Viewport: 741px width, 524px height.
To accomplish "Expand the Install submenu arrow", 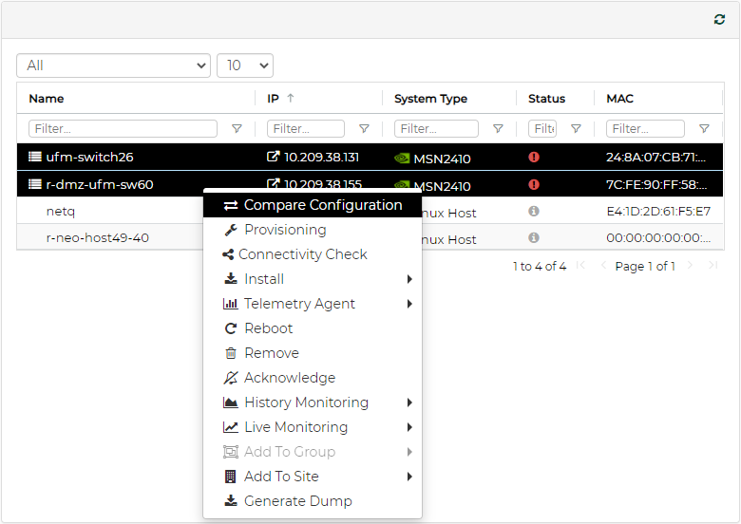I will pos(409,279).
